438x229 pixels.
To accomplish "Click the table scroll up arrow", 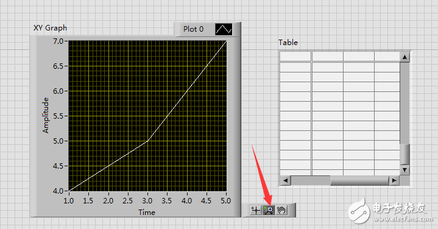I will tap(404, 57).
